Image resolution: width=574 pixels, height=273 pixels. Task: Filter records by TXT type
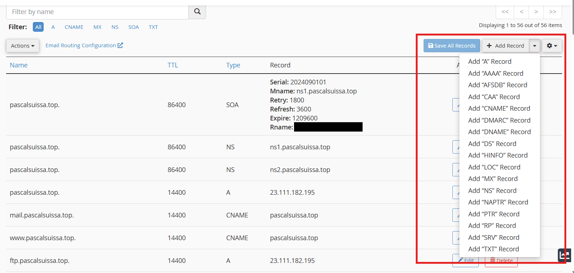click(x=153, y=27)
